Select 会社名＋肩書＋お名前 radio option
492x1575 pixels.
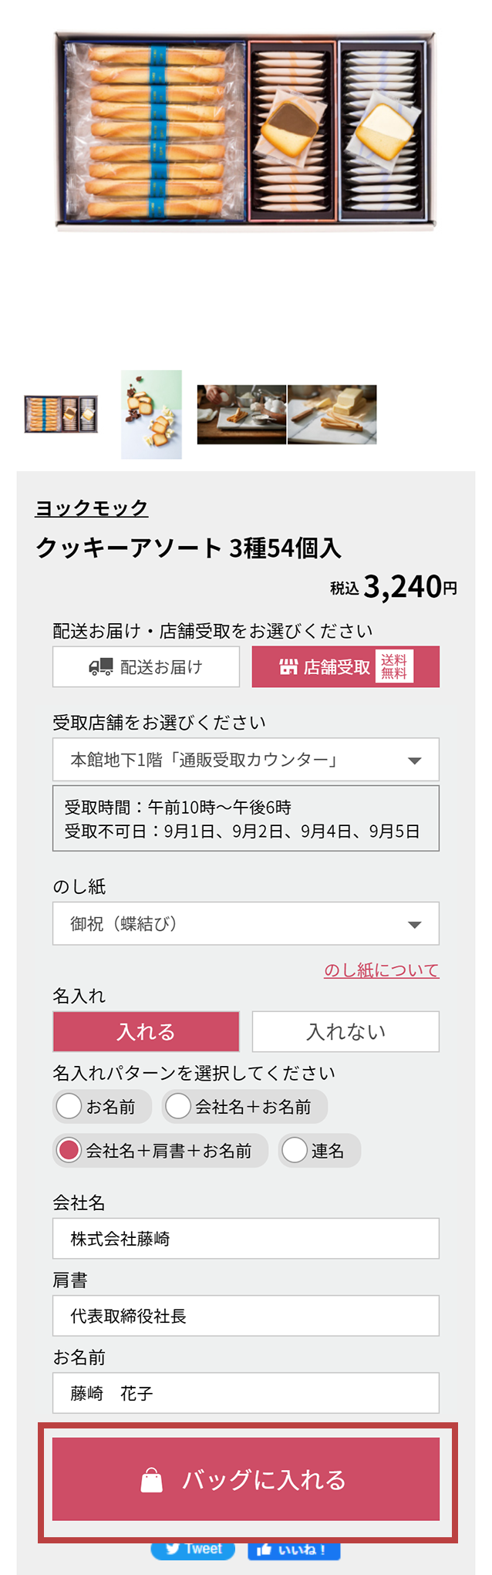pyautogui.click(x=69, y=1150)
